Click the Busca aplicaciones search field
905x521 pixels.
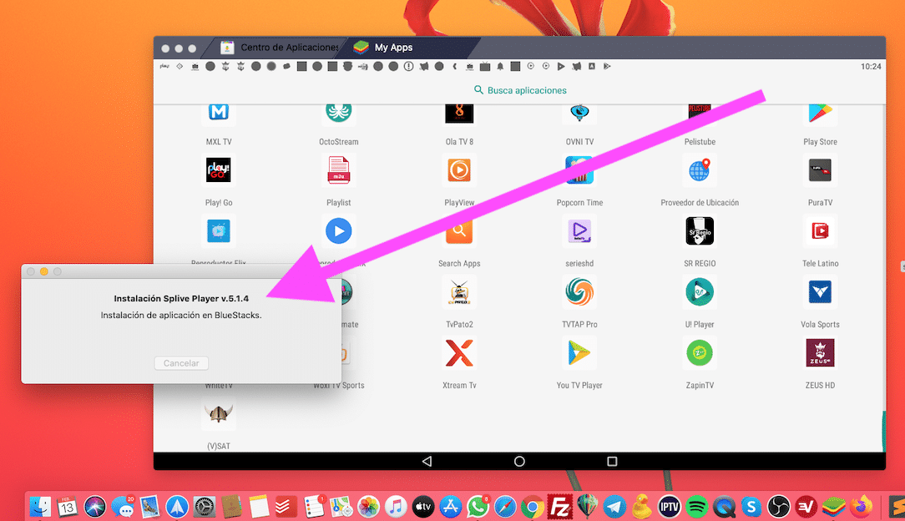pos(519,90)
